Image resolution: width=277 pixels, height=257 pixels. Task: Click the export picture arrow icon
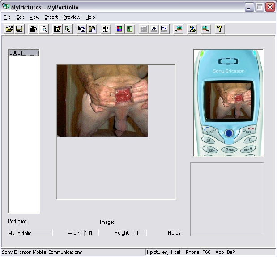pos(206,29)
